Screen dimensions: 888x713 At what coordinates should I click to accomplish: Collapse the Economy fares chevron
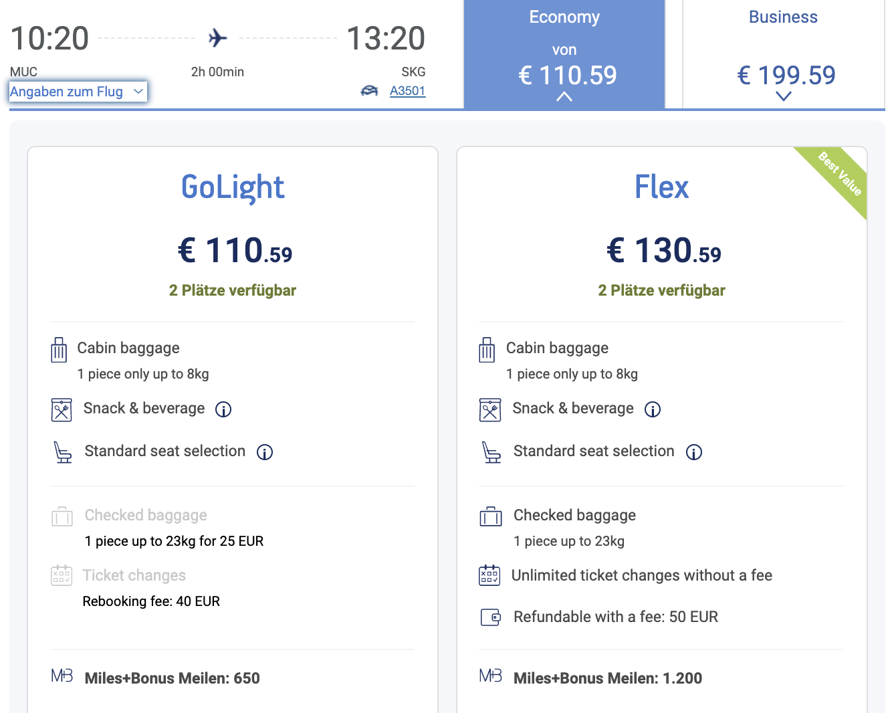click(x=564, y=97)
